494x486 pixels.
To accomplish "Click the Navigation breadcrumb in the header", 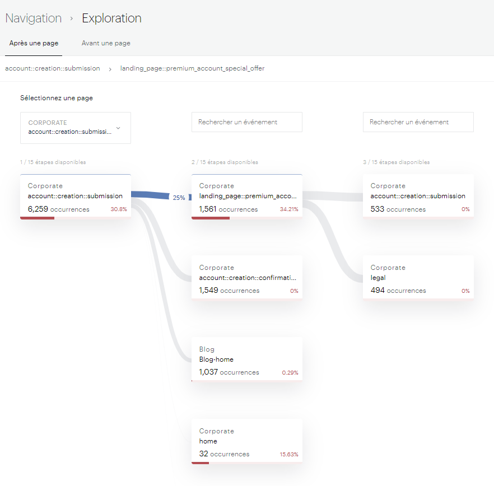I will point(34,18).
